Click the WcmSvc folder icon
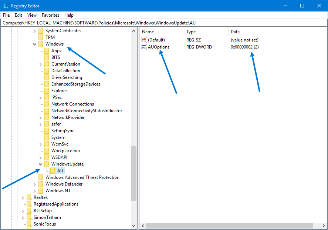 click(x=47, y=144)
